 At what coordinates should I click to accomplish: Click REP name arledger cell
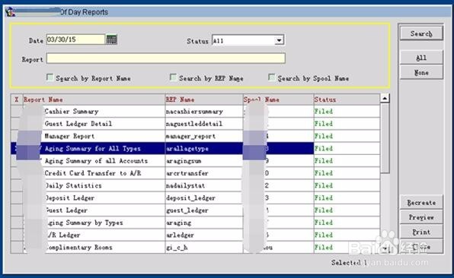pyautogui.click(x=204, y=235)
